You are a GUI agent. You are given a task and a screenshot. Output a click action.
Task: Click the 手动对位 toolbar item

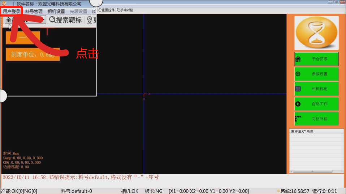[125, 10]
